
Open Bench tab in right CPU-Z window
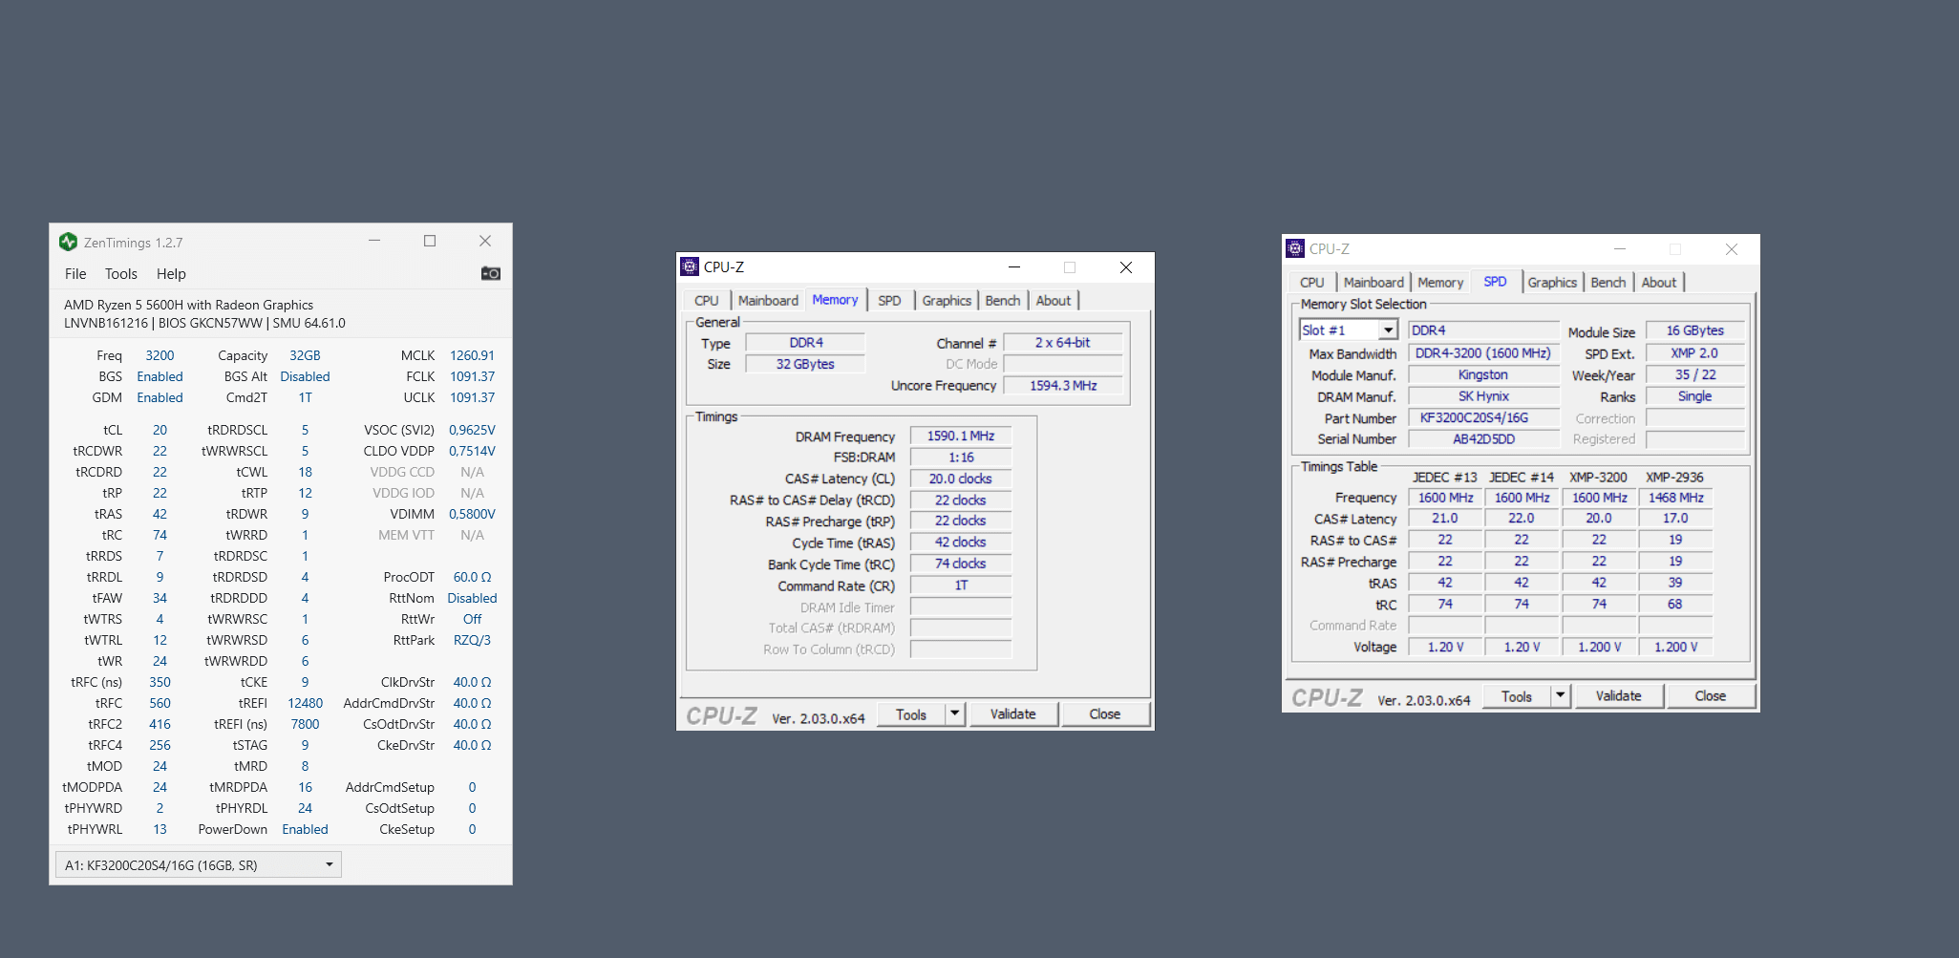(1608, 282)
